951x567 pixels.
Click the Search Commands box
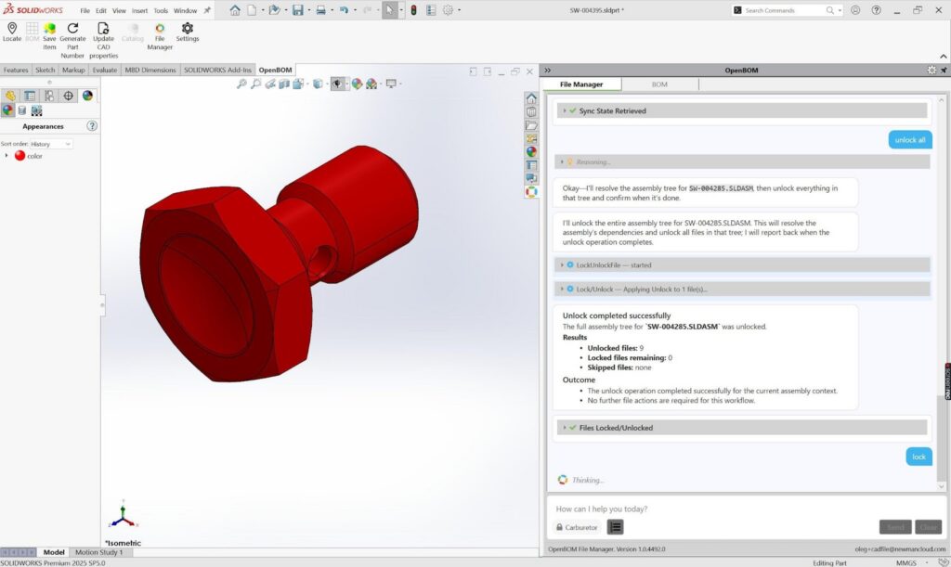click(788, 10)
